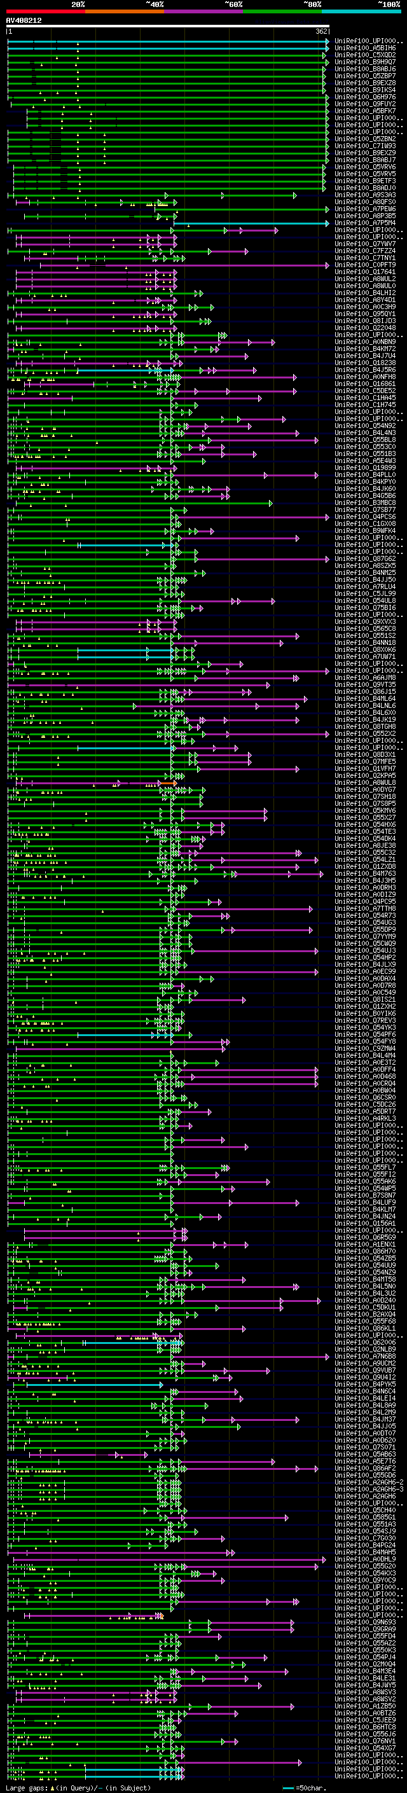Click the UniRef100_Q8IJD3 label
Viewport: 407px width, 1793px height.
point(365,321)
